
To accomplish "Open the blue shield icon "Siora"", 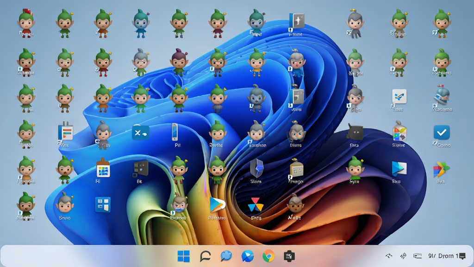I will click(x=256, y=168).
